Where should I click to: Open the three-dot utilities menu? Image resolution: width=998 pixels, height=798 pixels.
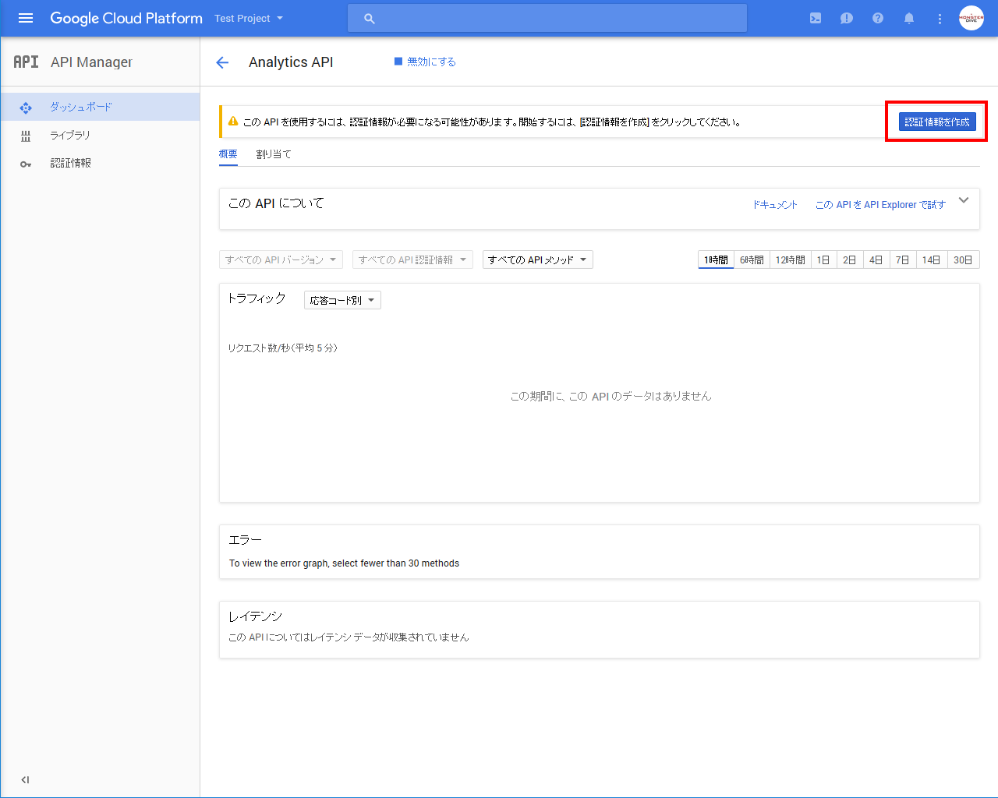[940, 18]
